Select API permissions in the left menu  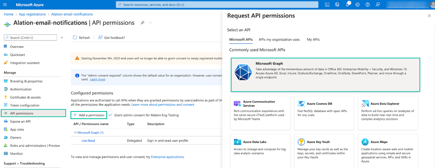tap(33, 113)
